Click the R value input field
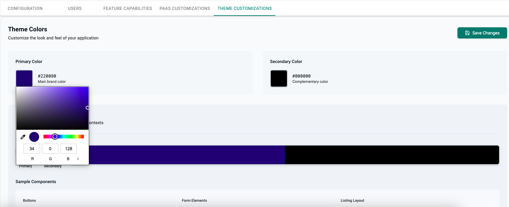The image size is (509, 207). click(x=32, y=149)
